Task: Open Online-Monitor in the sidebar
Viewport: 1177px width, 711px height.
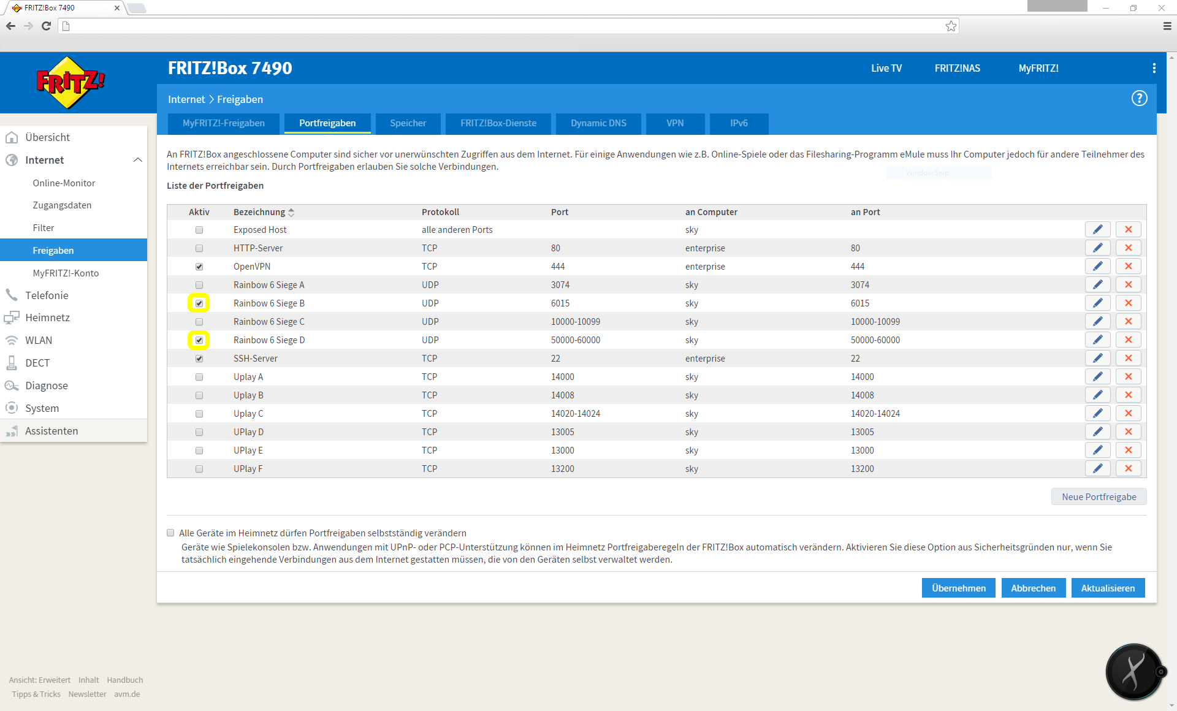Action: [x=64, y=183]
